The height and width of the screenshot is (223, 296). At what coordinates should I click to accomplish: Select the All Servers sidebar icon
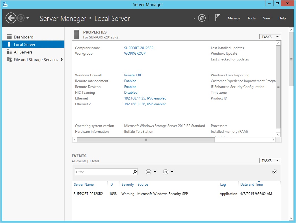(x=9, y=52)
